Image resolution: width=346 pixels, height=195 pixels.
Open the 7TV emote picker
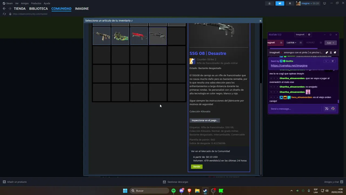coord(327,109)
